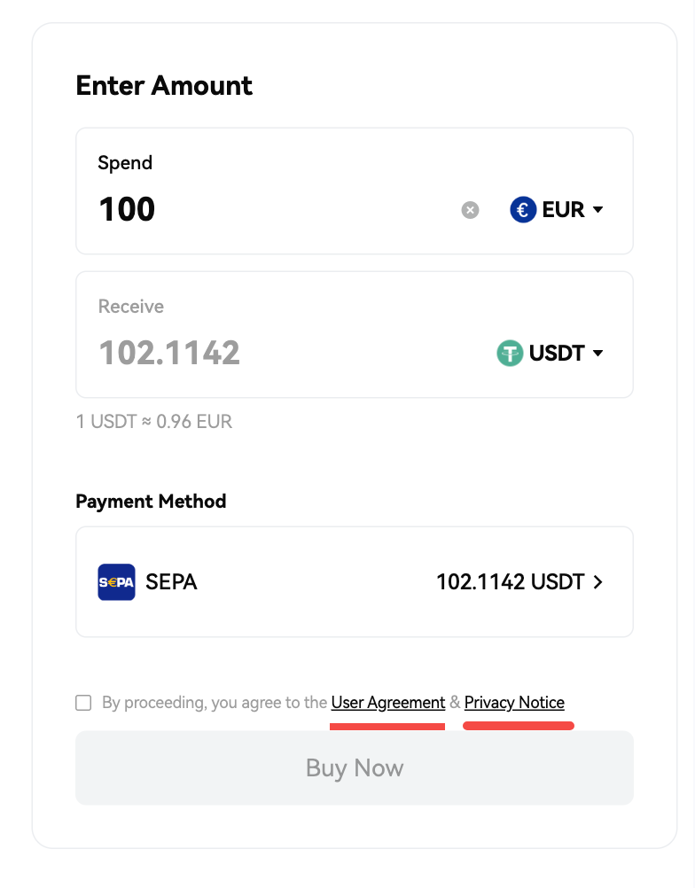The width and height of the screenshot is (695, 888).
Task: Select the USDT currency label
Action: click(x=557, y=354)
